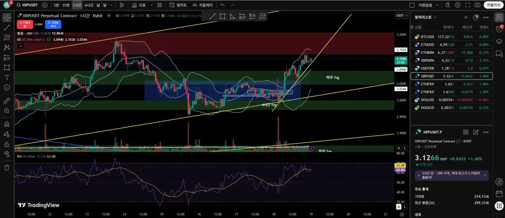Switch to the 4시간 timeframe
The width and height of the screenshot is (505, 218).
(x=88, y=5)
